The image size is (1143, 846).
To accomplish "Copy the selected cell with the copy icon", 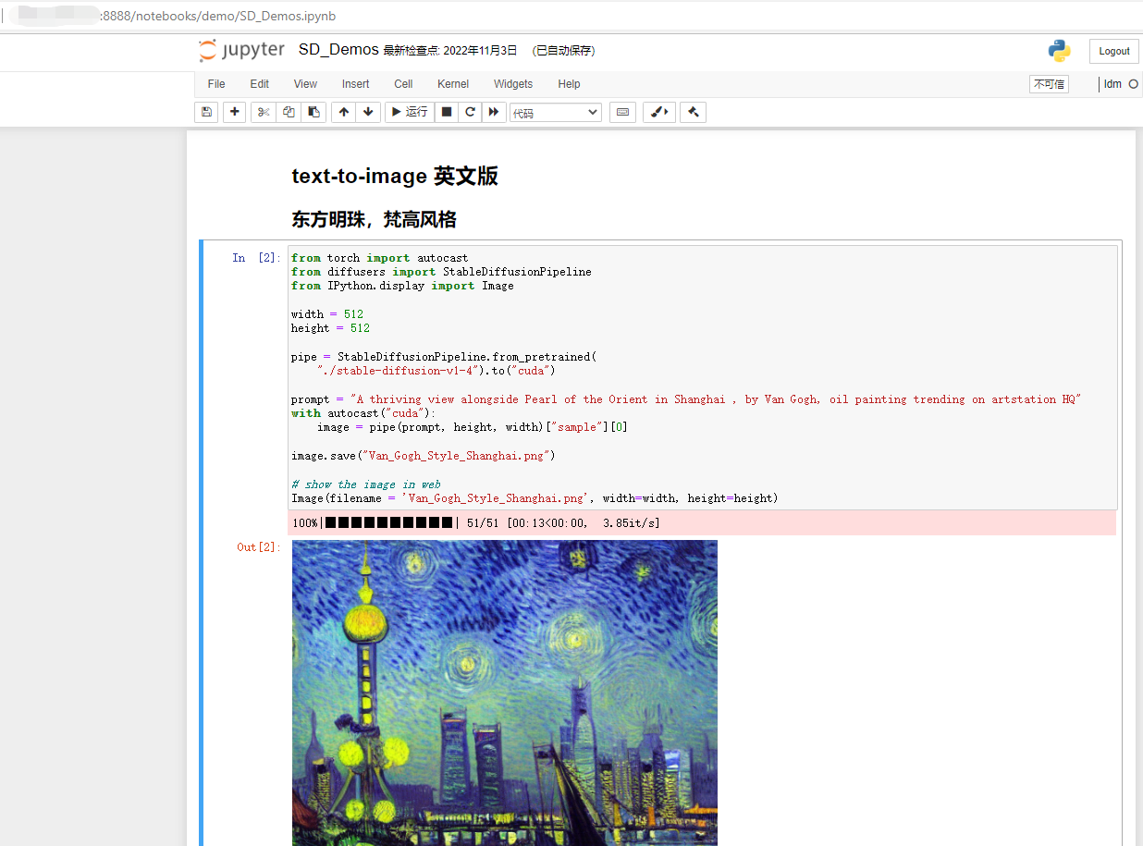I will click(288, 112).
